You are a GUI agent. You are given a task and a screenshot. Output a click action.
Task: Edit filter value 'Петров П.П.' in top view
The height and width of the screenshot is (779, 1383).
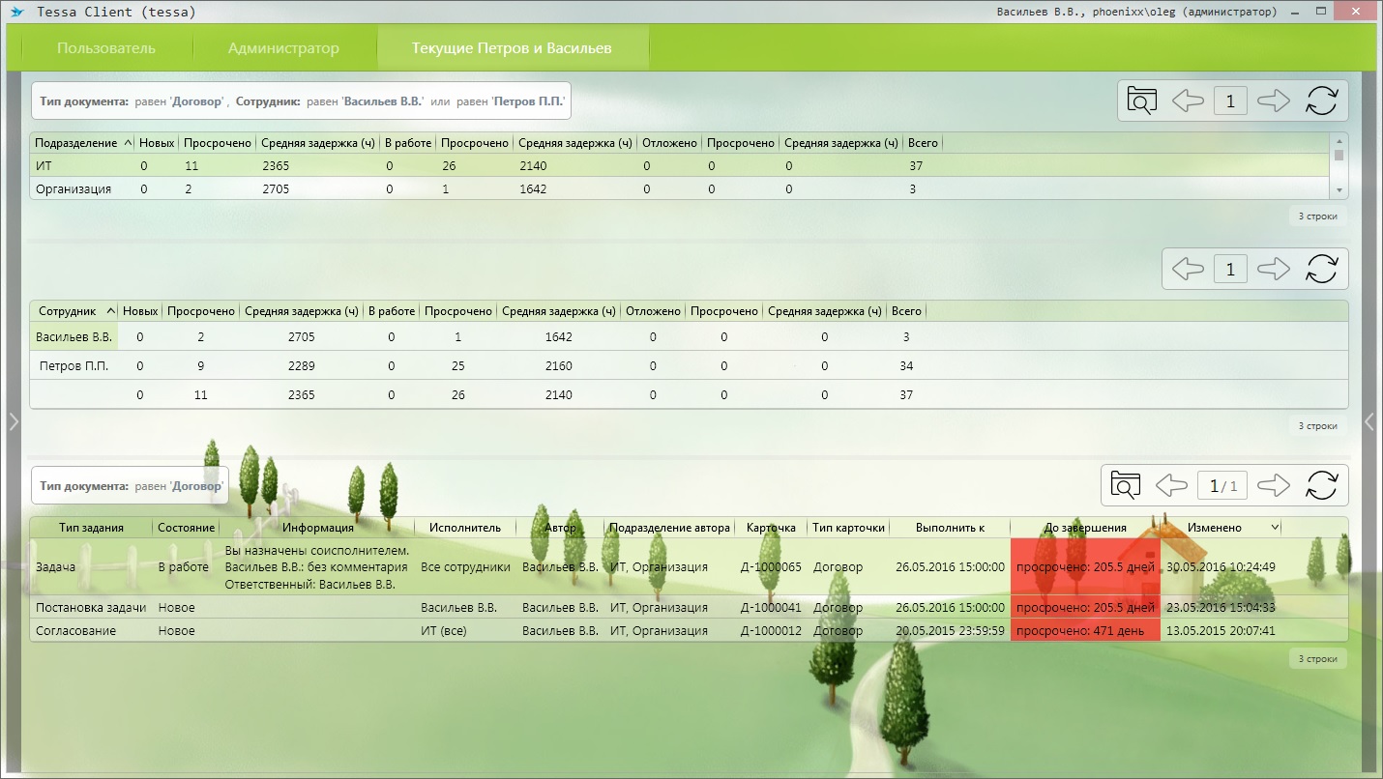528,101
